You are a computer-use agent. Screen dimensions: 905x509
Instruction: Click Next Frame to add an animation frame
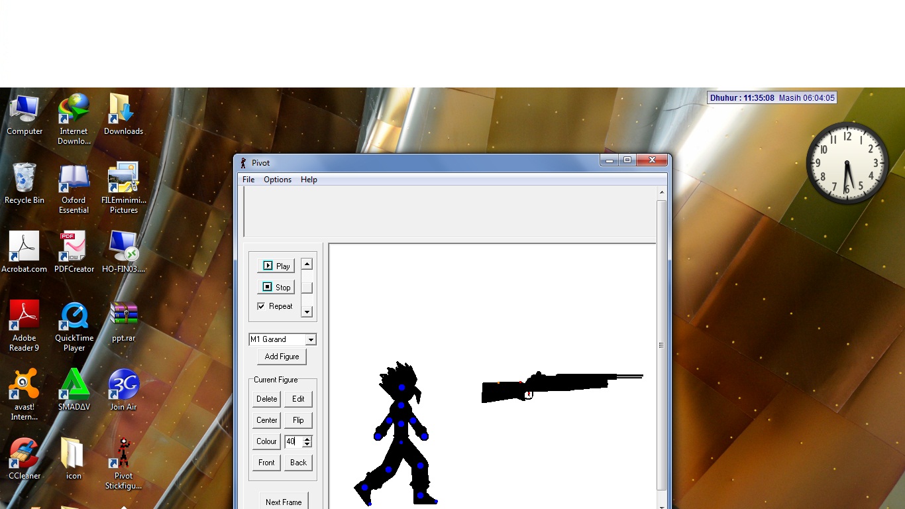(x=284, y=501)
